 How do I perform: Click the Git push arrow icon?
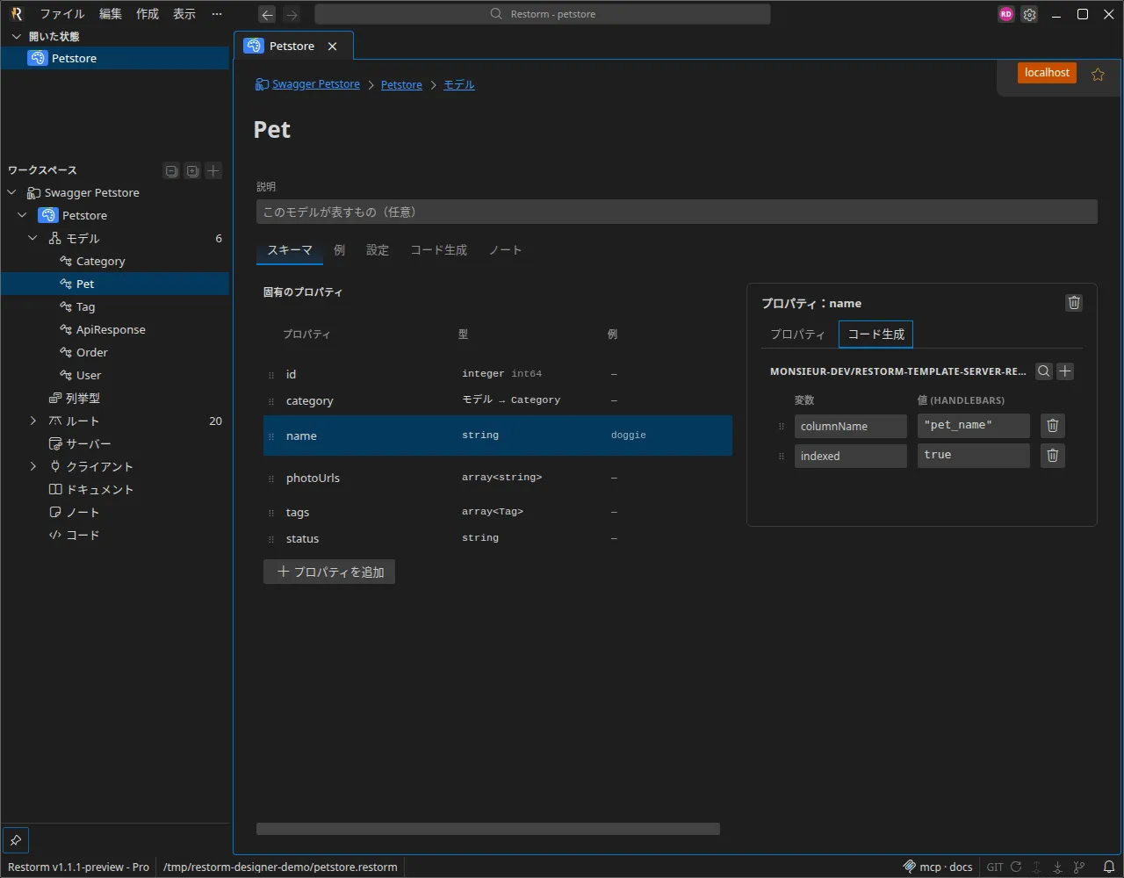1037,867
